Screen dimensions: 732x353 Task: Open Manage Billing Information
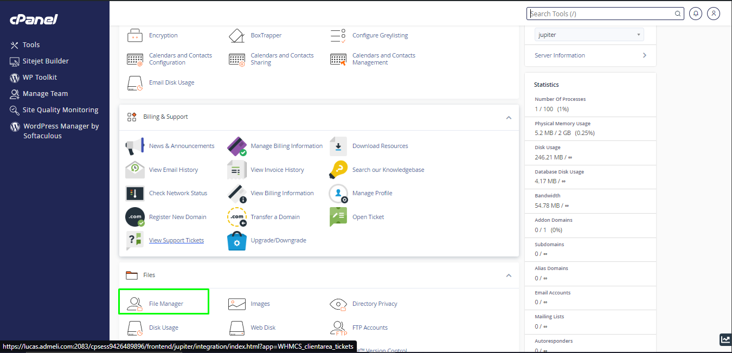286,145
